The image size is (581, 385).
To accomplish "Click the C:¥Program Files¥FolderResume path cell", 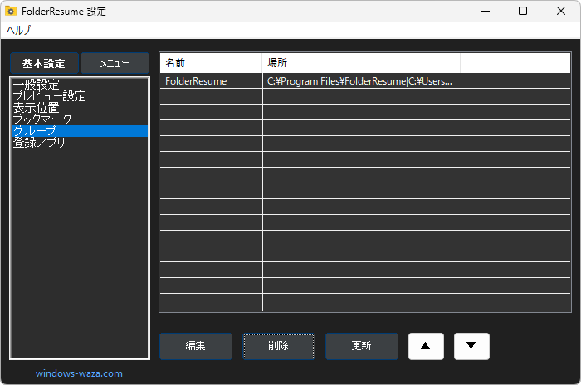I will tap(361, 81).
